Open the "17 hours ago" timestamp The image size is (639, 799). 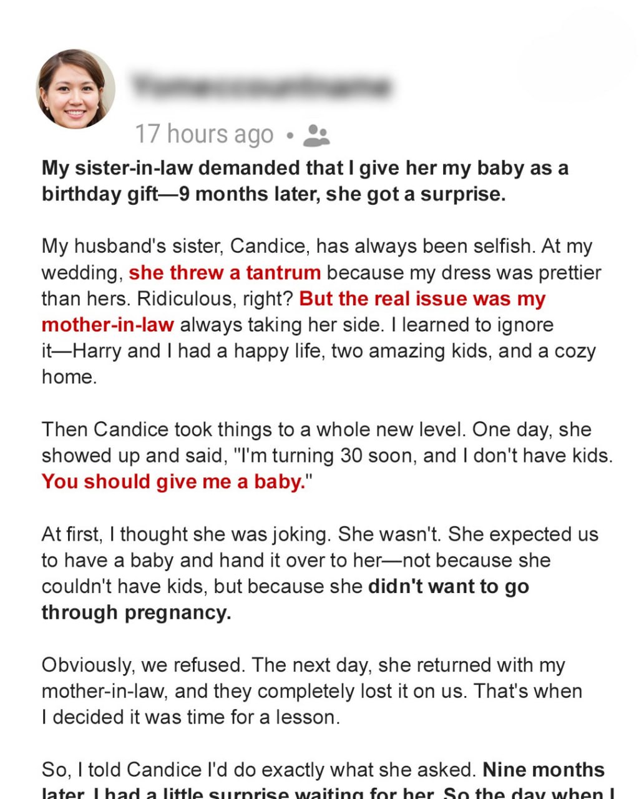click(x=204, y=134)
